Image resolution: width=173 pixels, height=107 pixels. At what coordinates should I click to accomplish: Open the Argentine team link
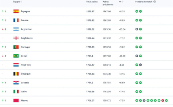(x=26, y=29)
